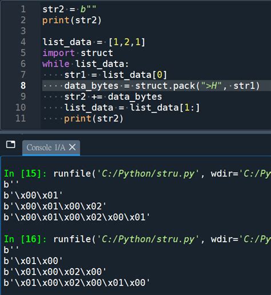
Task: Place cursor on 'str2 = b""' line
Action: pyautogui.click(x=69, y=9)
